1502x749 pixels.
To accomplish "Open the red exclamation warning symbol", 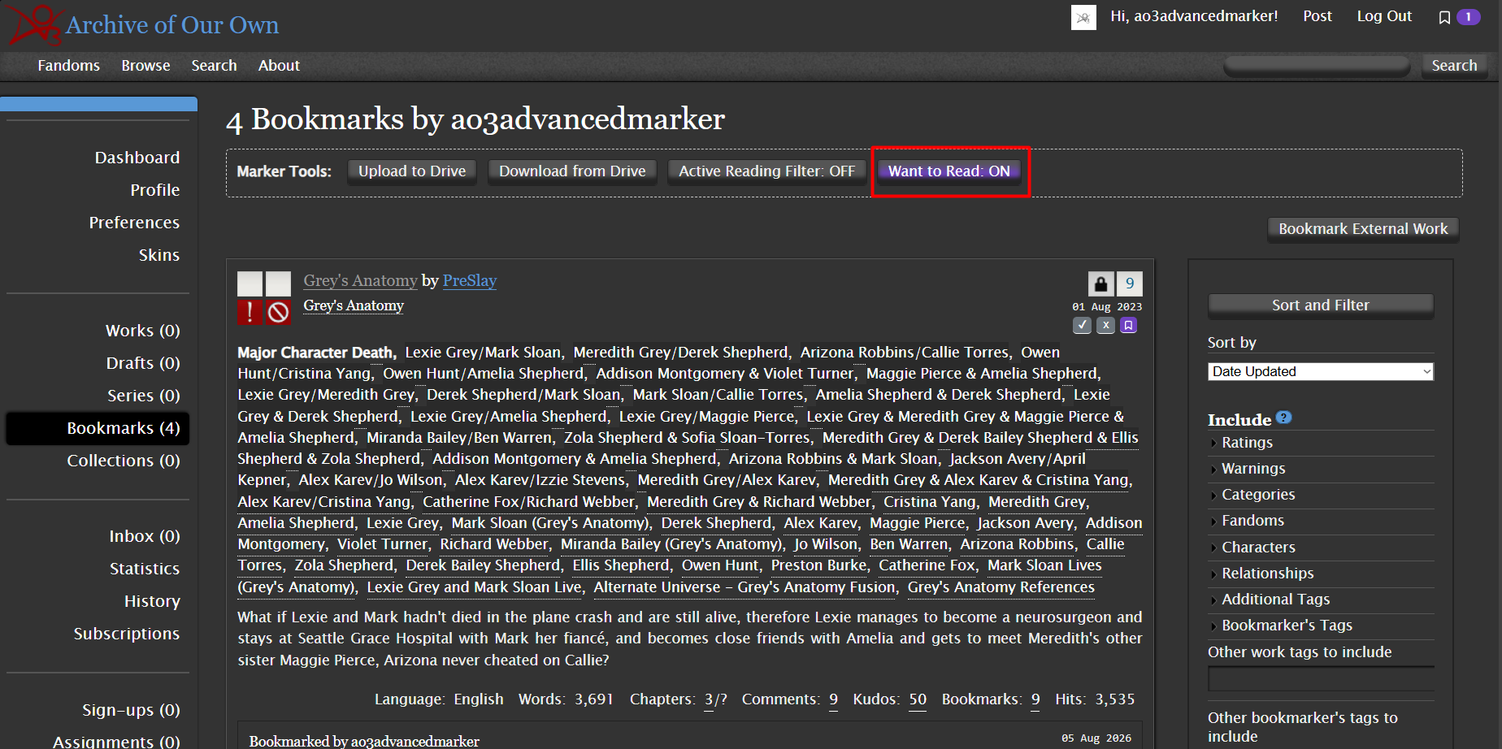I will pyautogui.click(x=250, y=312).
